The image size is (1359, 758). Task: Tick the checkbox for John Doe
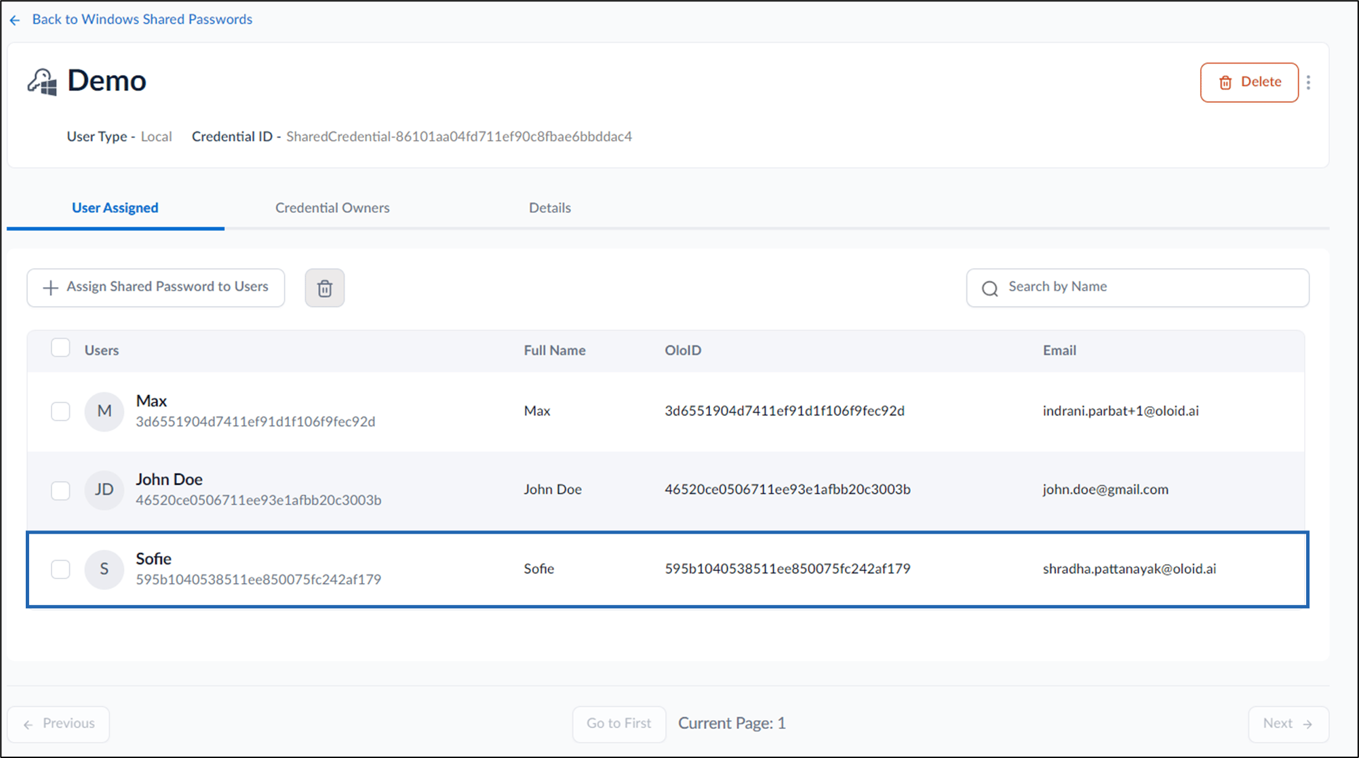[x=60, y=490]
